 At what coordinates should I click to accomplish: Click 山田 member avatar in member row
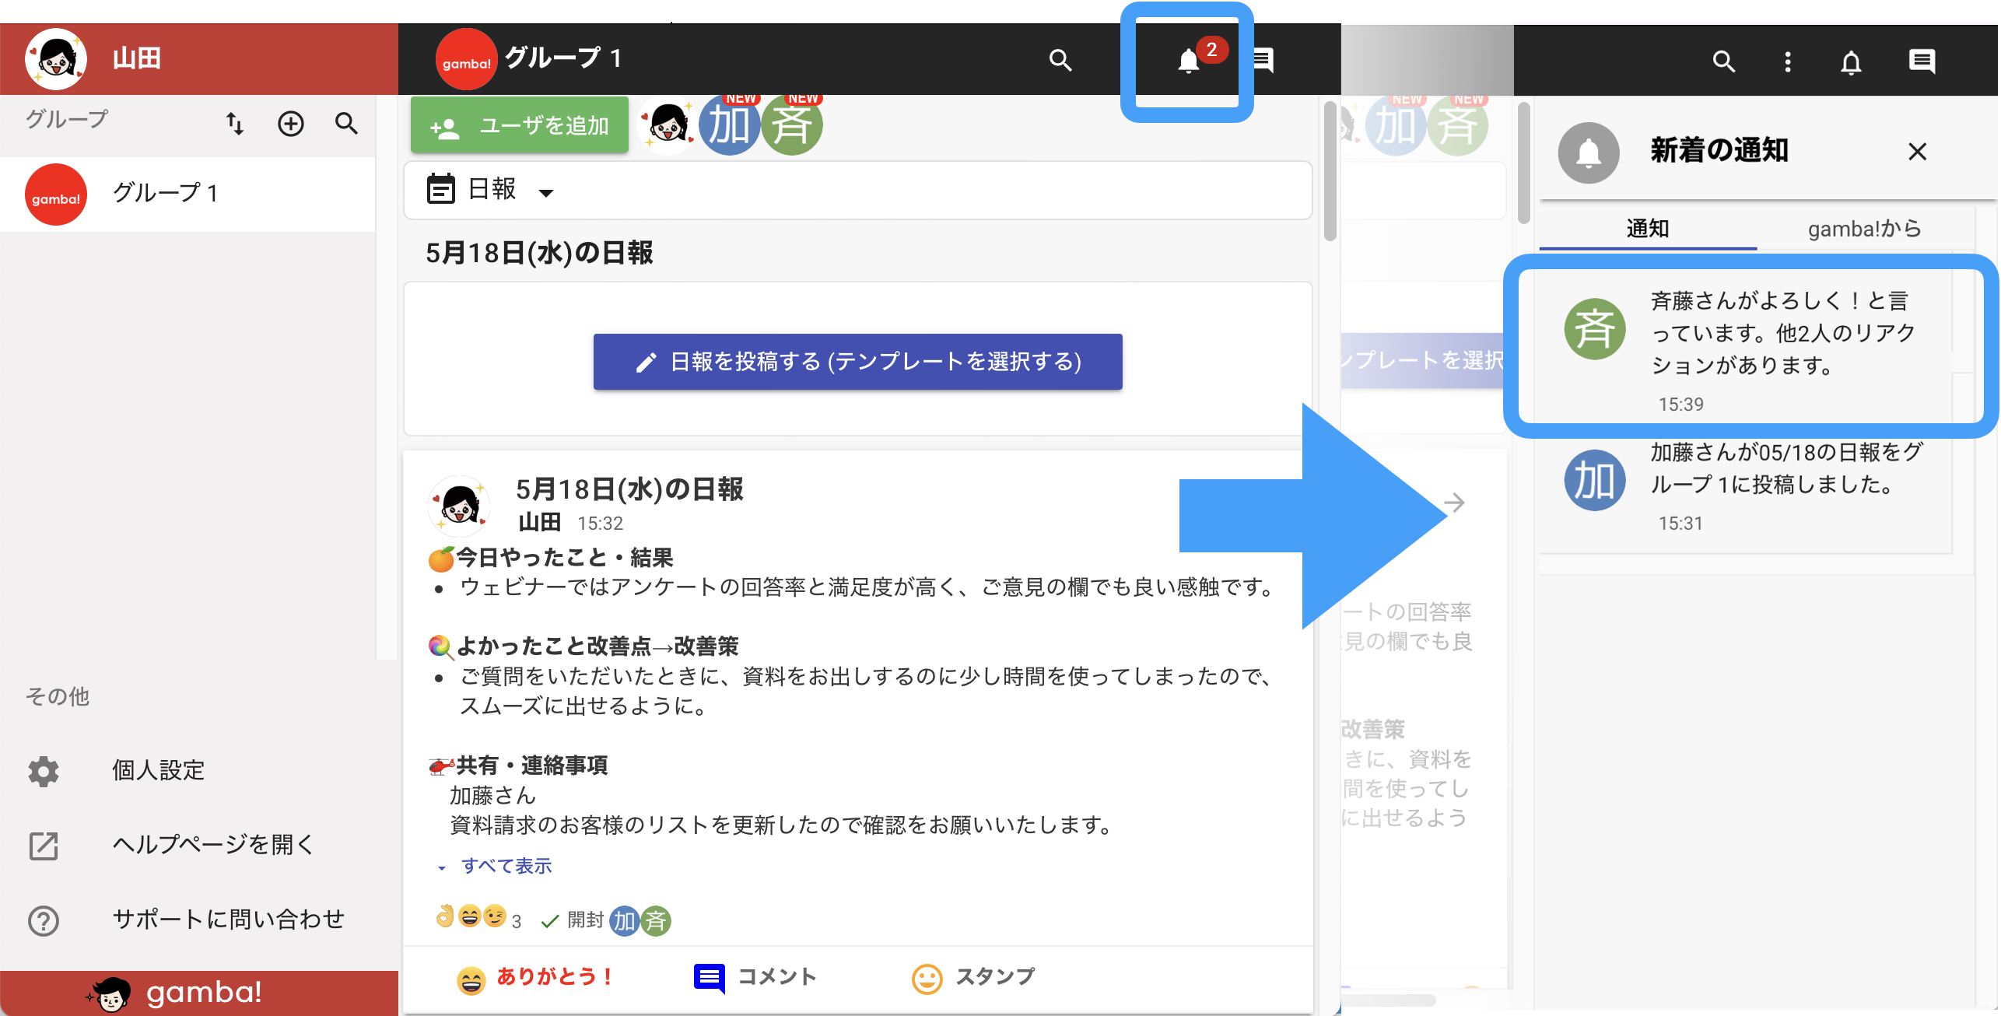pos(667,124)
